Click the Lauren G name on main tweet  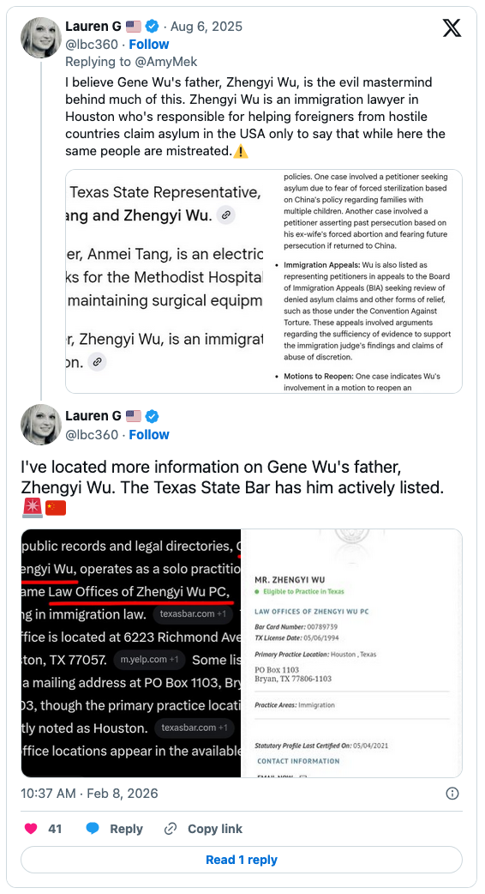tap(93, 415)
